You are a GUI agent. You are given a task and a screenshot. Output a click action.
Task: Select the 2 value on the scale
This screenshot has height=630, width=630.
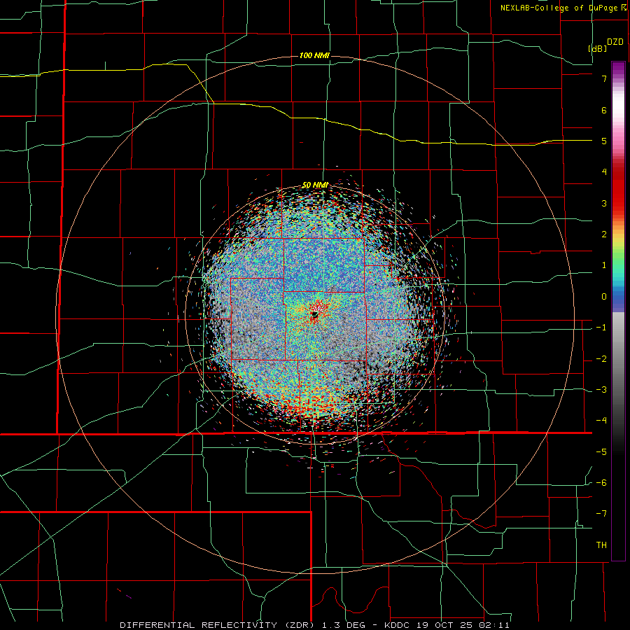point(604,234)
